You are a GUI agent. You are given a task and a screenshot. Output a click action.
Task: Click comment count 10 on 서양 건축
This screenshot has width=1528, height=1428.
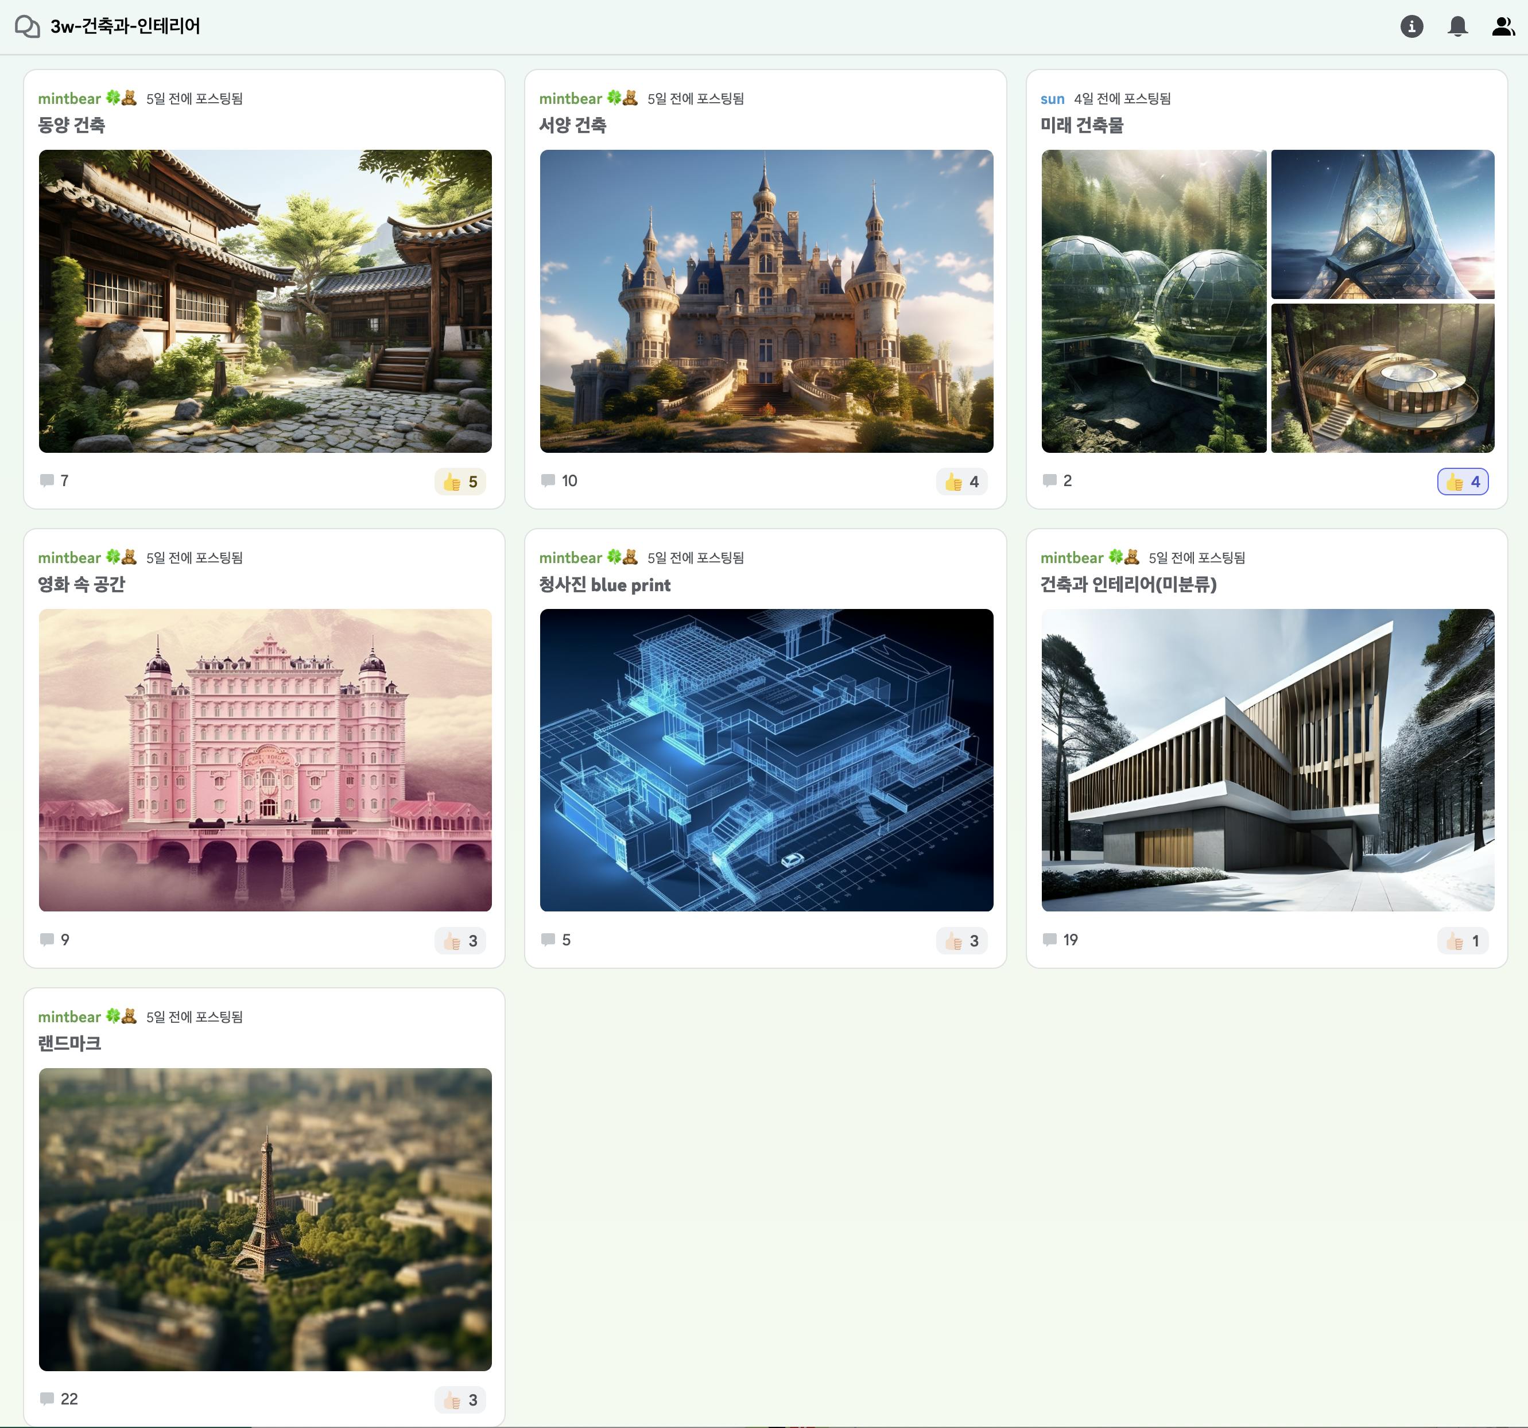click(569, 480)
